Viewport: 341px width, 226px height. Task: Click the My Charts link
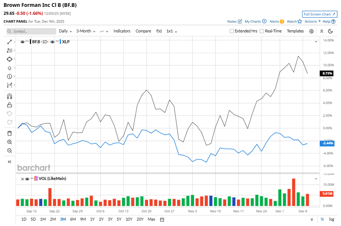pyautogui.click(x=253, y=21)
